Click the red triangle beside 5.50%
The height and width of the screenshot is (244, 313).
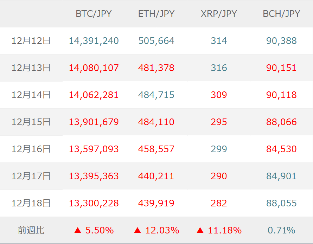coord(78,231)
